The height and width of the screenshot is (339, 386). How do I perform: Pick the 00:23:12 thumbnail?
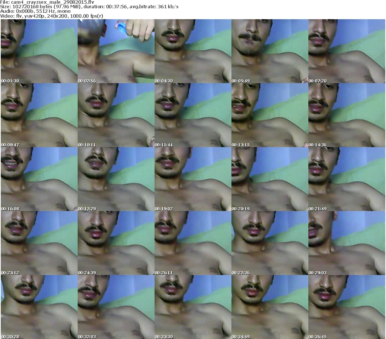[39, 243]
